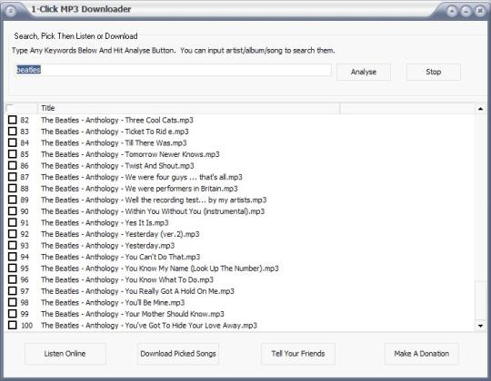Select 'Your Mother Should Know.mp3' title text
The image size is (491, 381).
[175, 314]
